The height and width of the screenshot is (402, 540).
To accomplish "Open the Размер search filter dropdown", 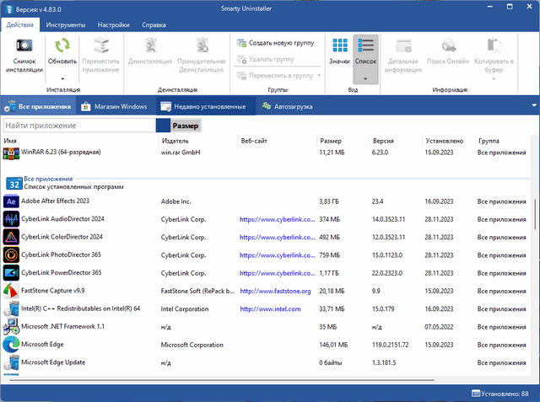I will (186, 126).
